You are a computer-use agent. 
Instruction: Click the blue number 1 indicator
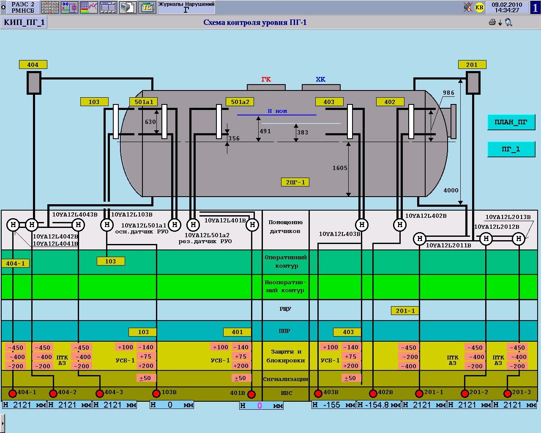coord(535,8)
